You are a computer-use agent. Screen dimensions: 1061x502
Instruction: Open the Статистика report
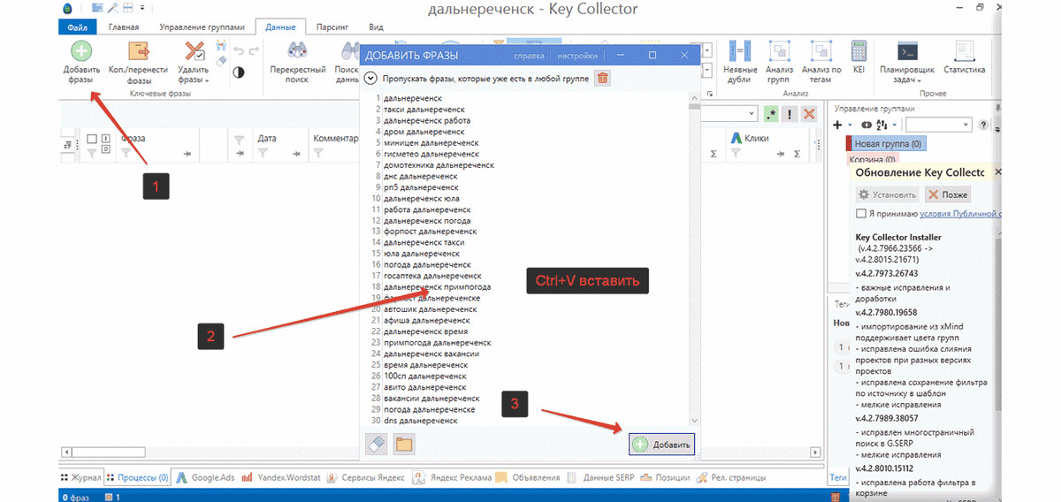(964, 57)
